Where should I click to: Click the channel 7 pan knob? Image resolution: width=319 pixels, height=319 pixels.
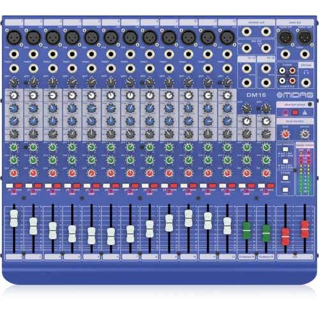130,174
